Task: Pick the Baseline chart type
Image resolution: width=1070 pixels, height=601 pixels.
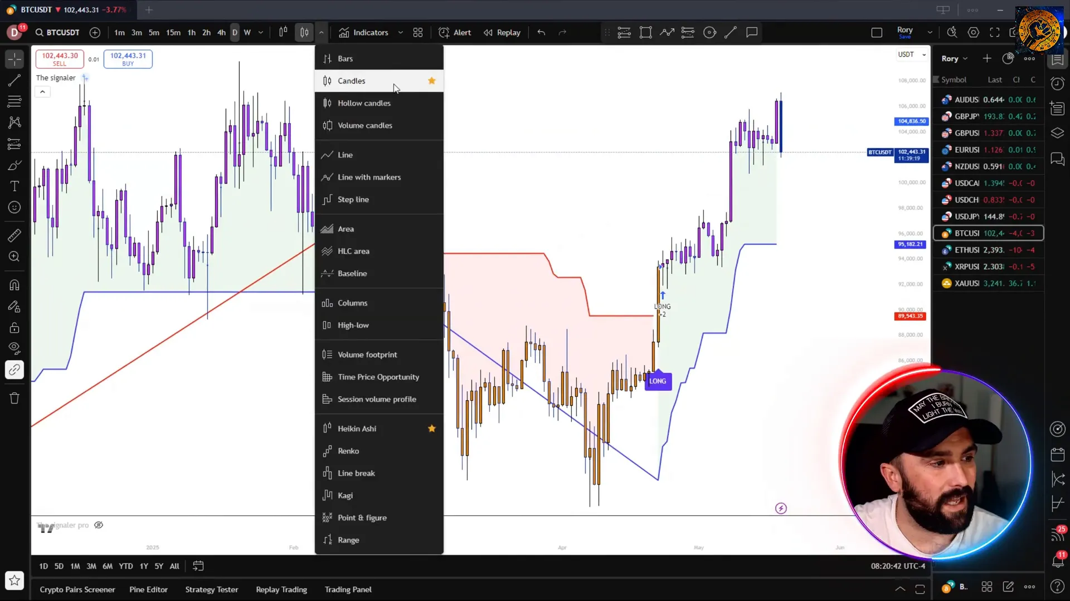Action: pos(379,273)
